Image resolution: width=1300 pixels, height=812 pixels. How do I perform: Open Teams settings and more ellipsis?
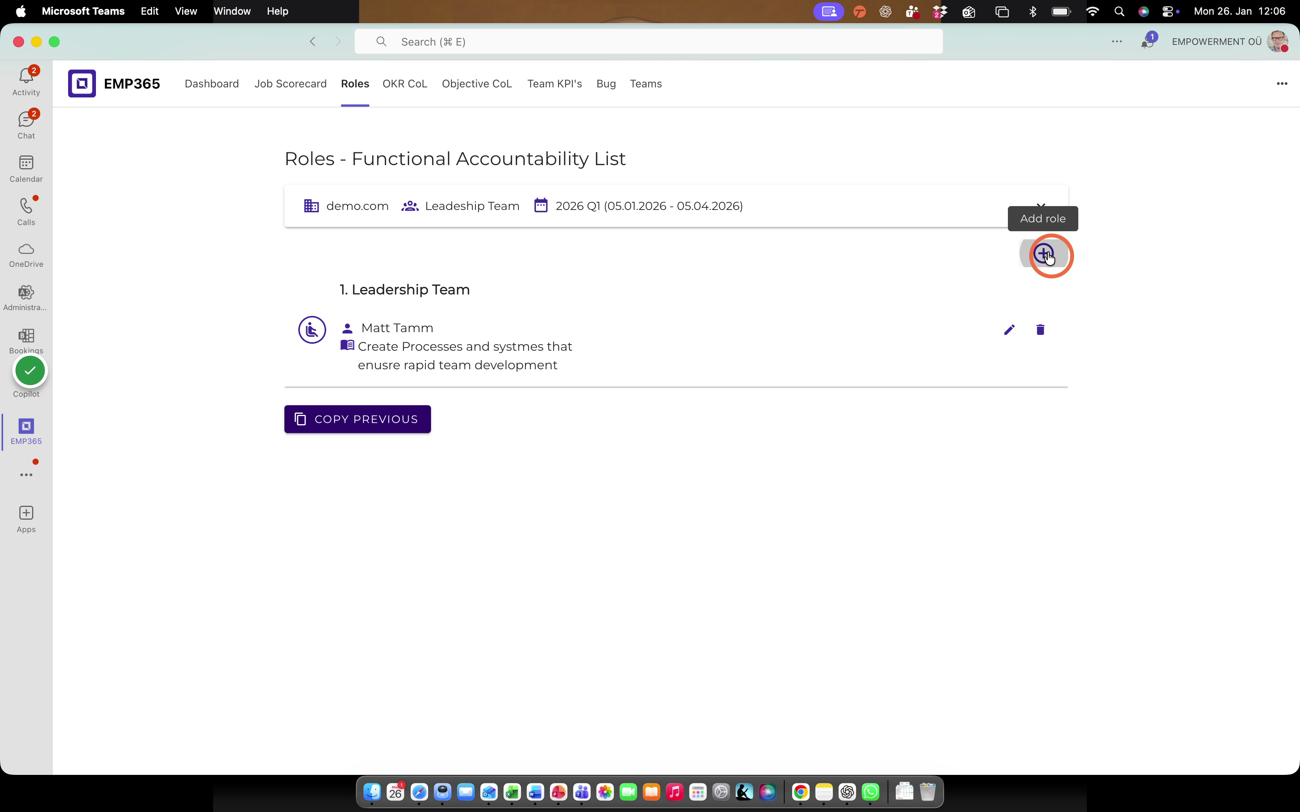pyautogui.click(x=1117, y=41)
